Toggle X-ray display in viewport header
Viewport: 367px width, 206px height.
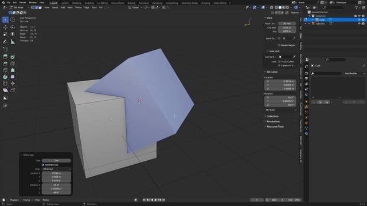click(x=271, y=7)
